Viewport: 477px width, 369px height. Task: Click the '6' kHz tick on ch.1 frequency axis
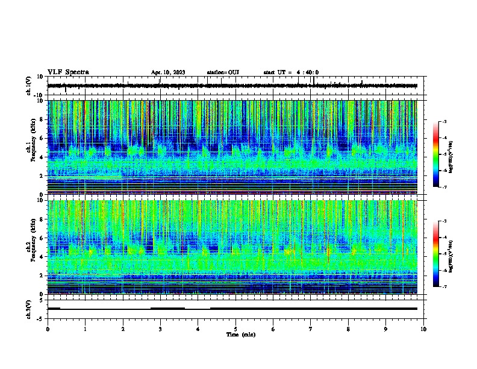click(x=42, y=138)
